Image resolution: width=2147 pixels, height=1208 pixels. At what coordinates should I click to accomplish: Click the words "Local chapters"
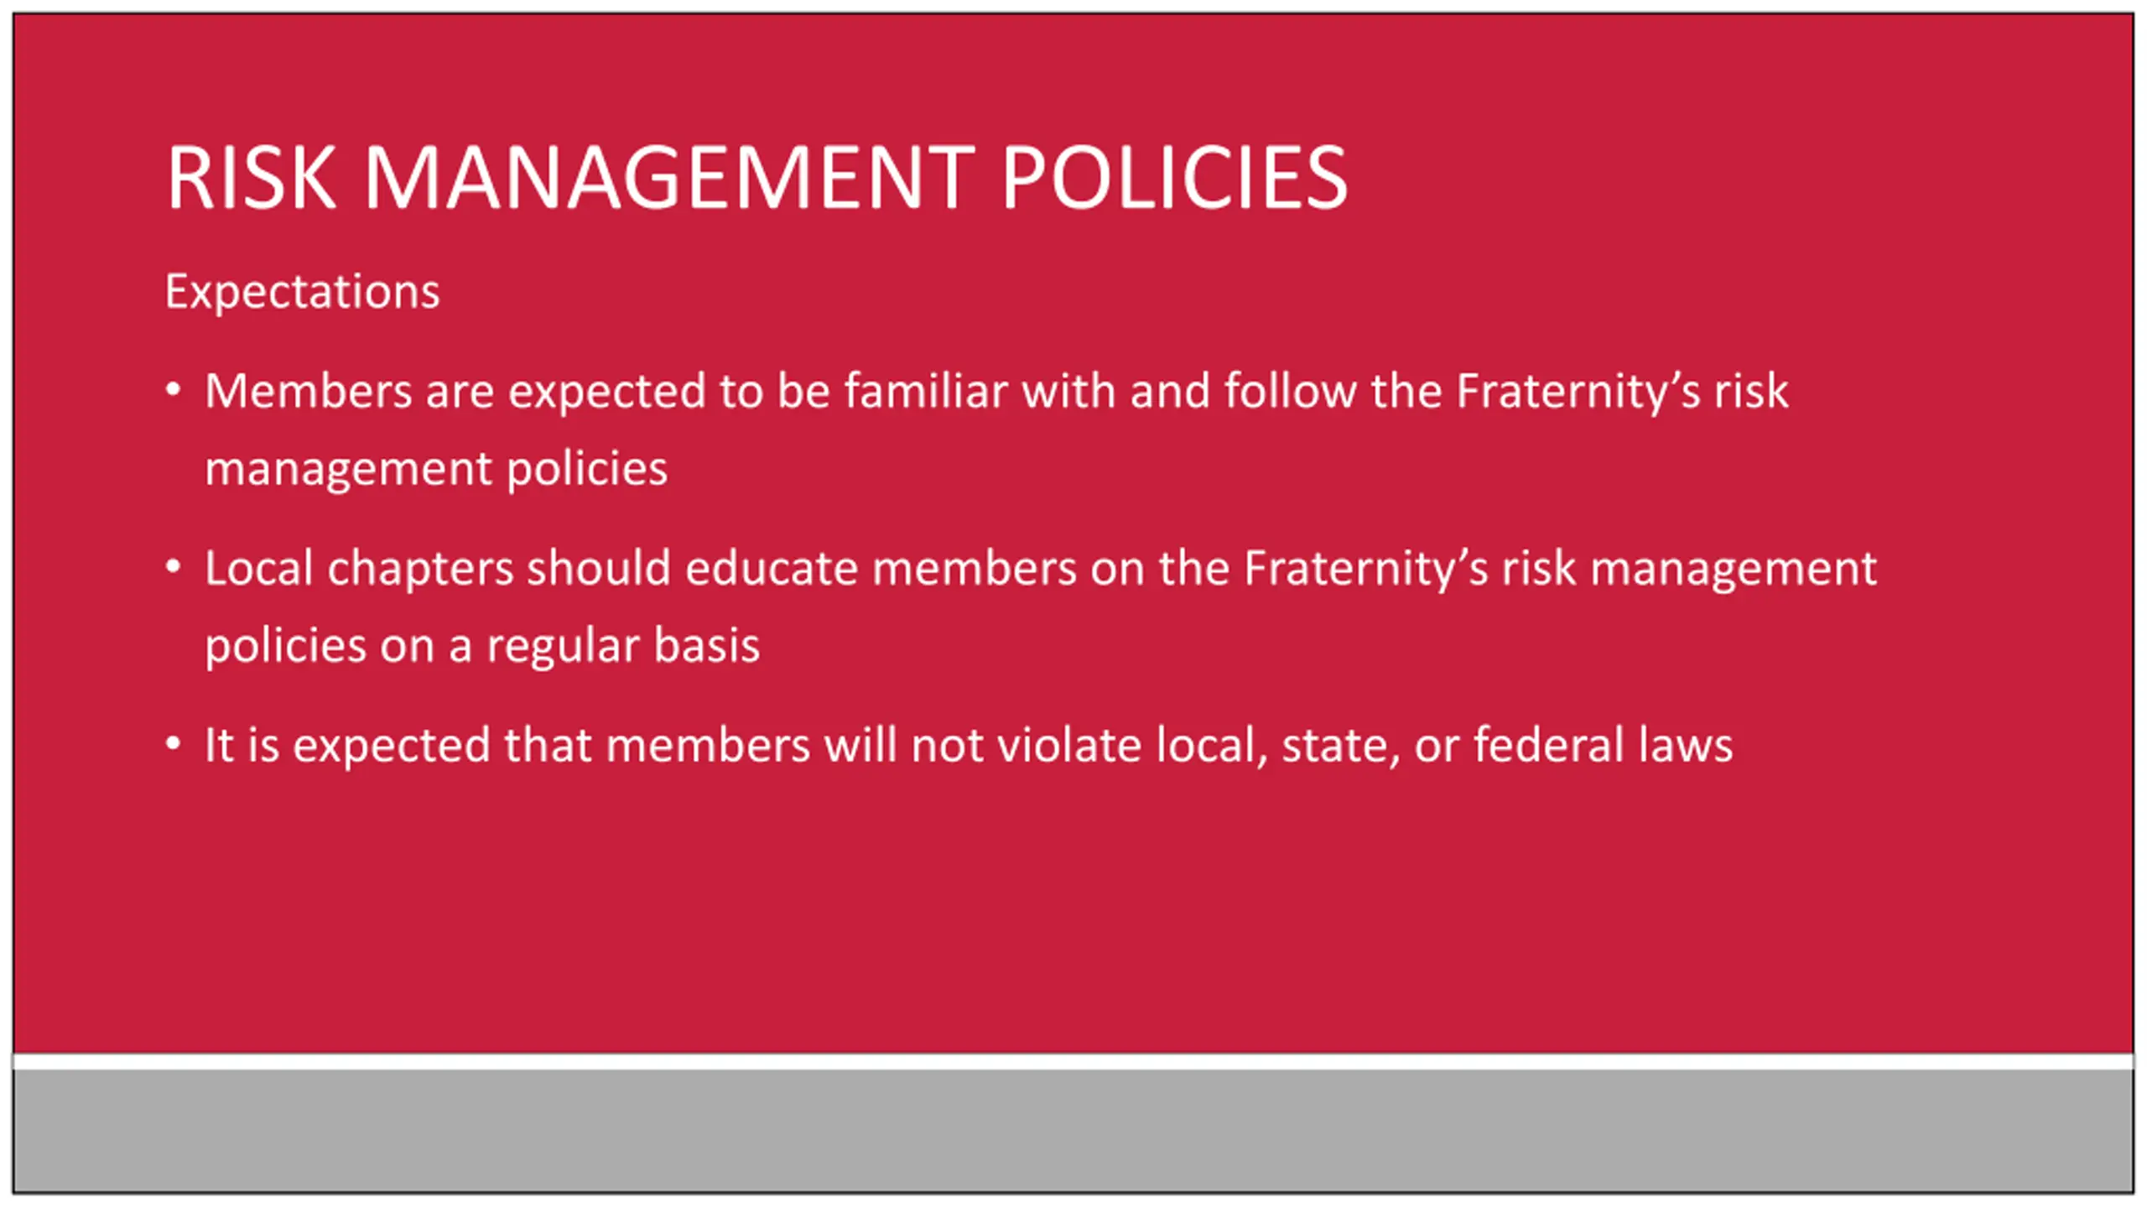click(358, 569)
